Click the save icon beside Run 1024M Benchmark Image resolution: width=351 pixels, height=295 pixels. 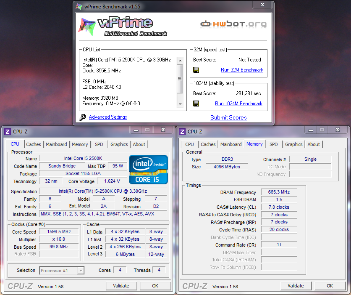tap(196, 104)
